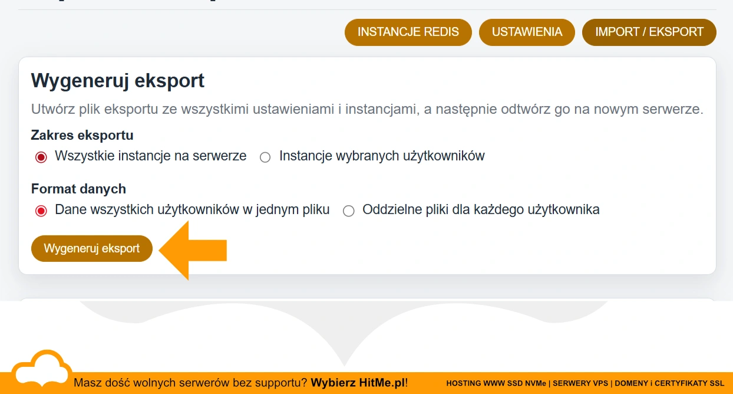Open the Instancje Redis section

408,32
